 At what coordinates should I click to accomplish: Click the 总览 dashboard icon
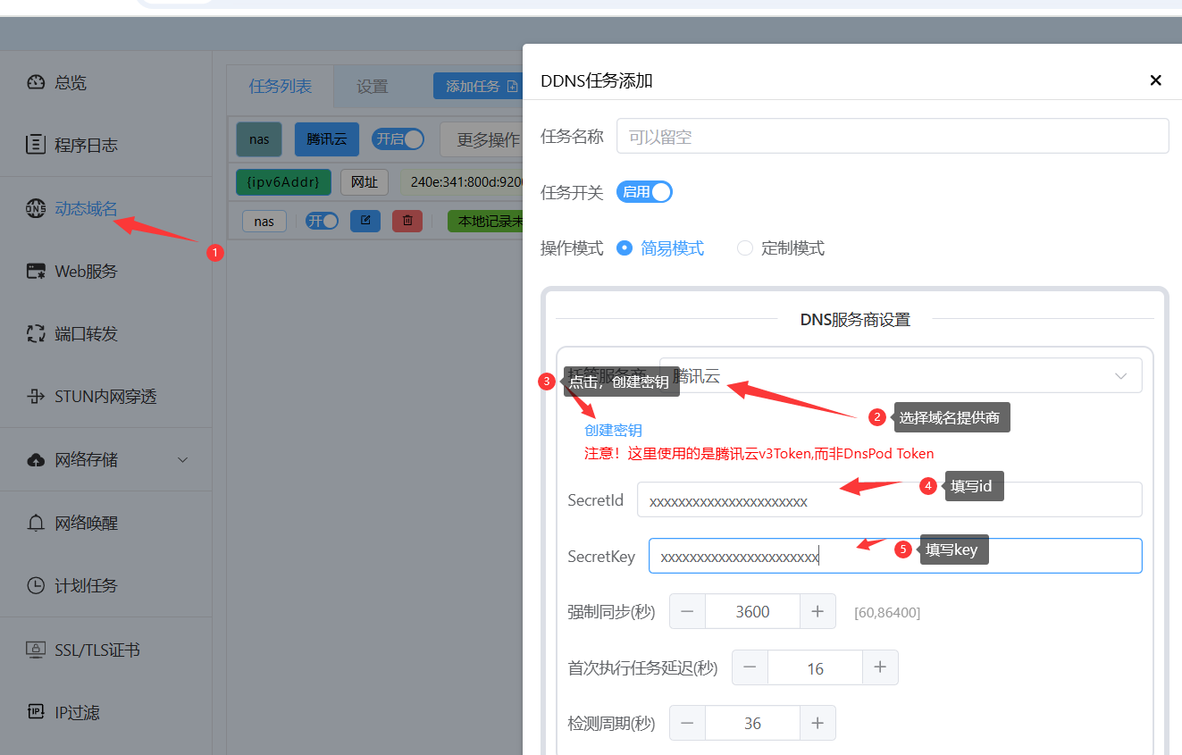click(x=36, y=82)
